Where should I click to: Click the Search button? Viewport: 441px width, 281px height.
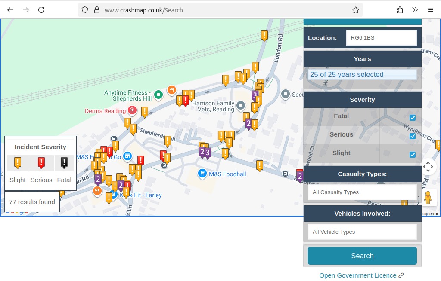click(362, 256)
